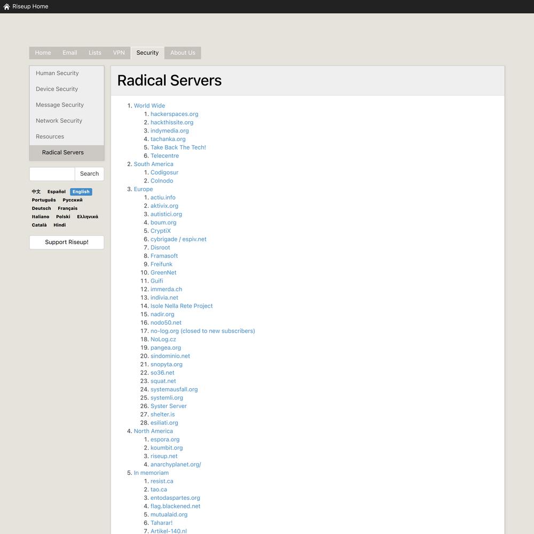Open the sindominio.net link

coord(170,356)
